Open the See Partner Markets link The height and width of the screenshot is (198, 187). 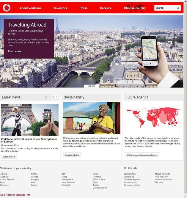pyautogui.click(x=13, y=195)
